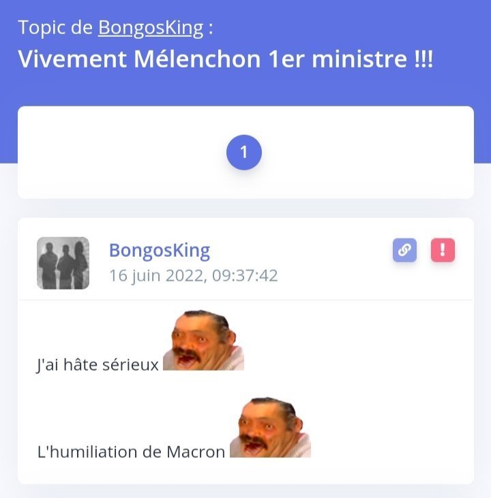The image size is (491, 498).
Task: Click the time 09:37:42 in the post header
Action: [245, 275]
